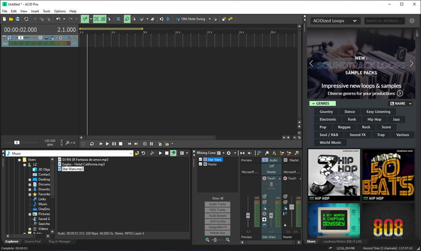Viewport: 421px width, 251px height.
Task: Toggle Auto Preview in the Explorer toolbar
Action: click(173, 153)
